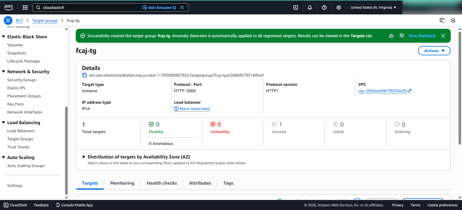Open Volumes in the sidebar

tap(15, 45)
